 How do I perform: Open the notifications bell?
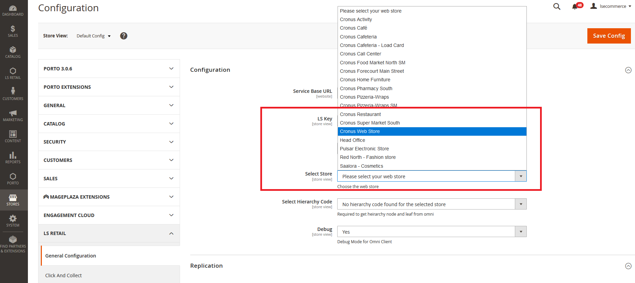[x=575, y=6]
